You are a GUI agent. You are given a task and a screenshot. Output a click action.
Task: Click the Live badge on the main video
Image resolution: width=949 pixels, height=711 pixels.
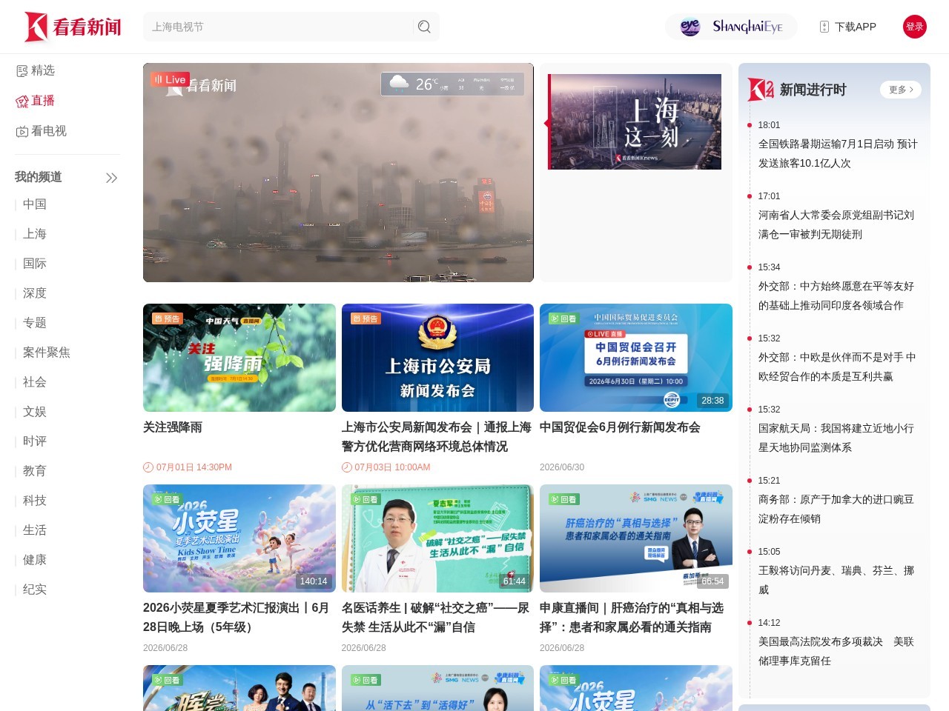[170, 79]
